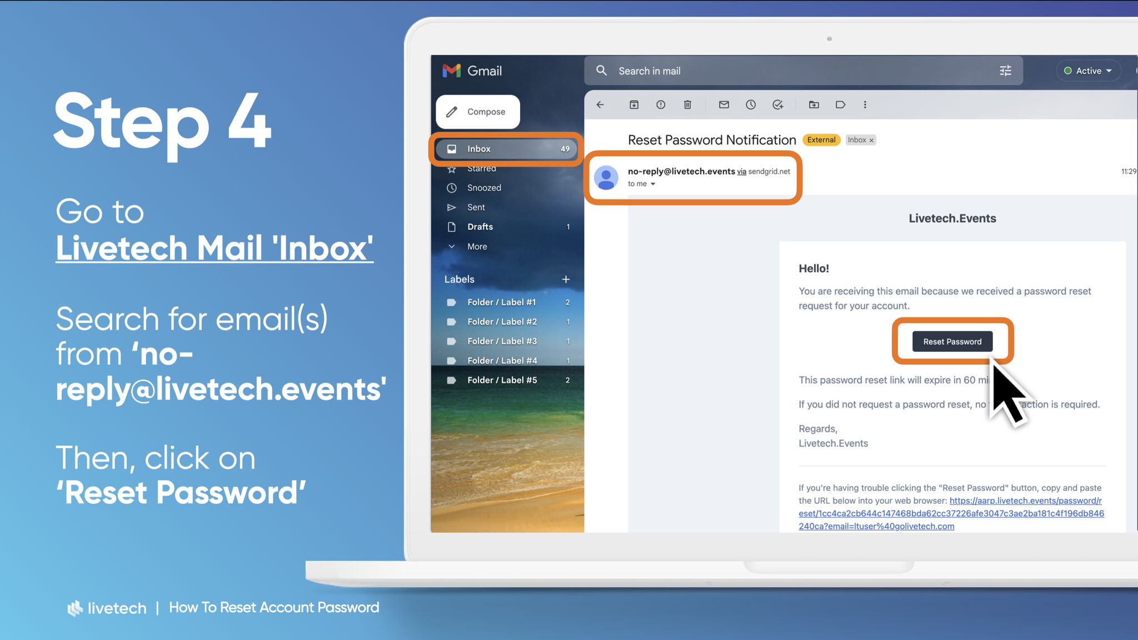This screenshot has width=1138, height=640.
Task: Delete the email with the trash icon
Action: pyautogui.click(x=687, y=105)
